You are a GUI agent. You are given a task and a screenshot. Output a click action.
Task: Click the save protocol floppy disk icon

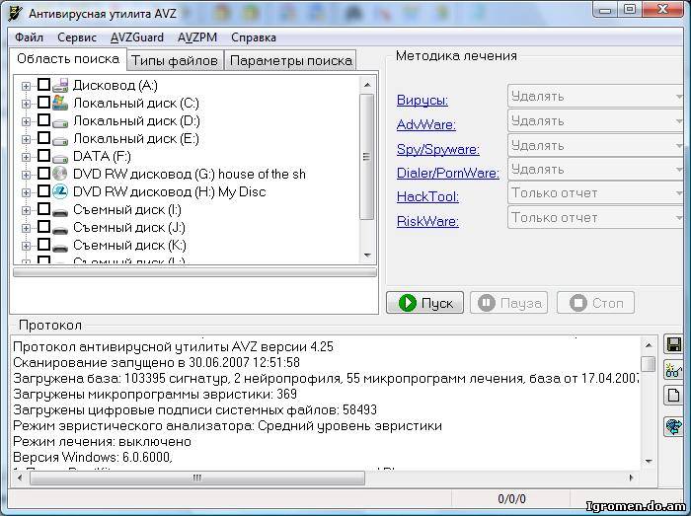(674, 345)
